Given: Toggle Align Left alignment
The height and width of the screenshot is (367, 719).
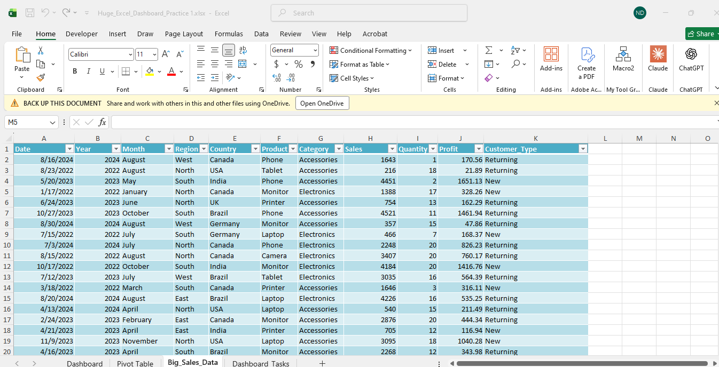Looking at the screenshot, I should pos(201,64).
